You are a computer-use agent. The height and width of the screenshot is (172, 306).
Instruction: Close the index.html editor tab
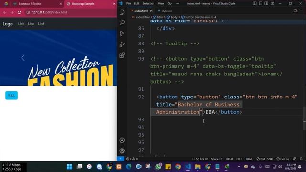pyautogui.click(x=151, y=11)
